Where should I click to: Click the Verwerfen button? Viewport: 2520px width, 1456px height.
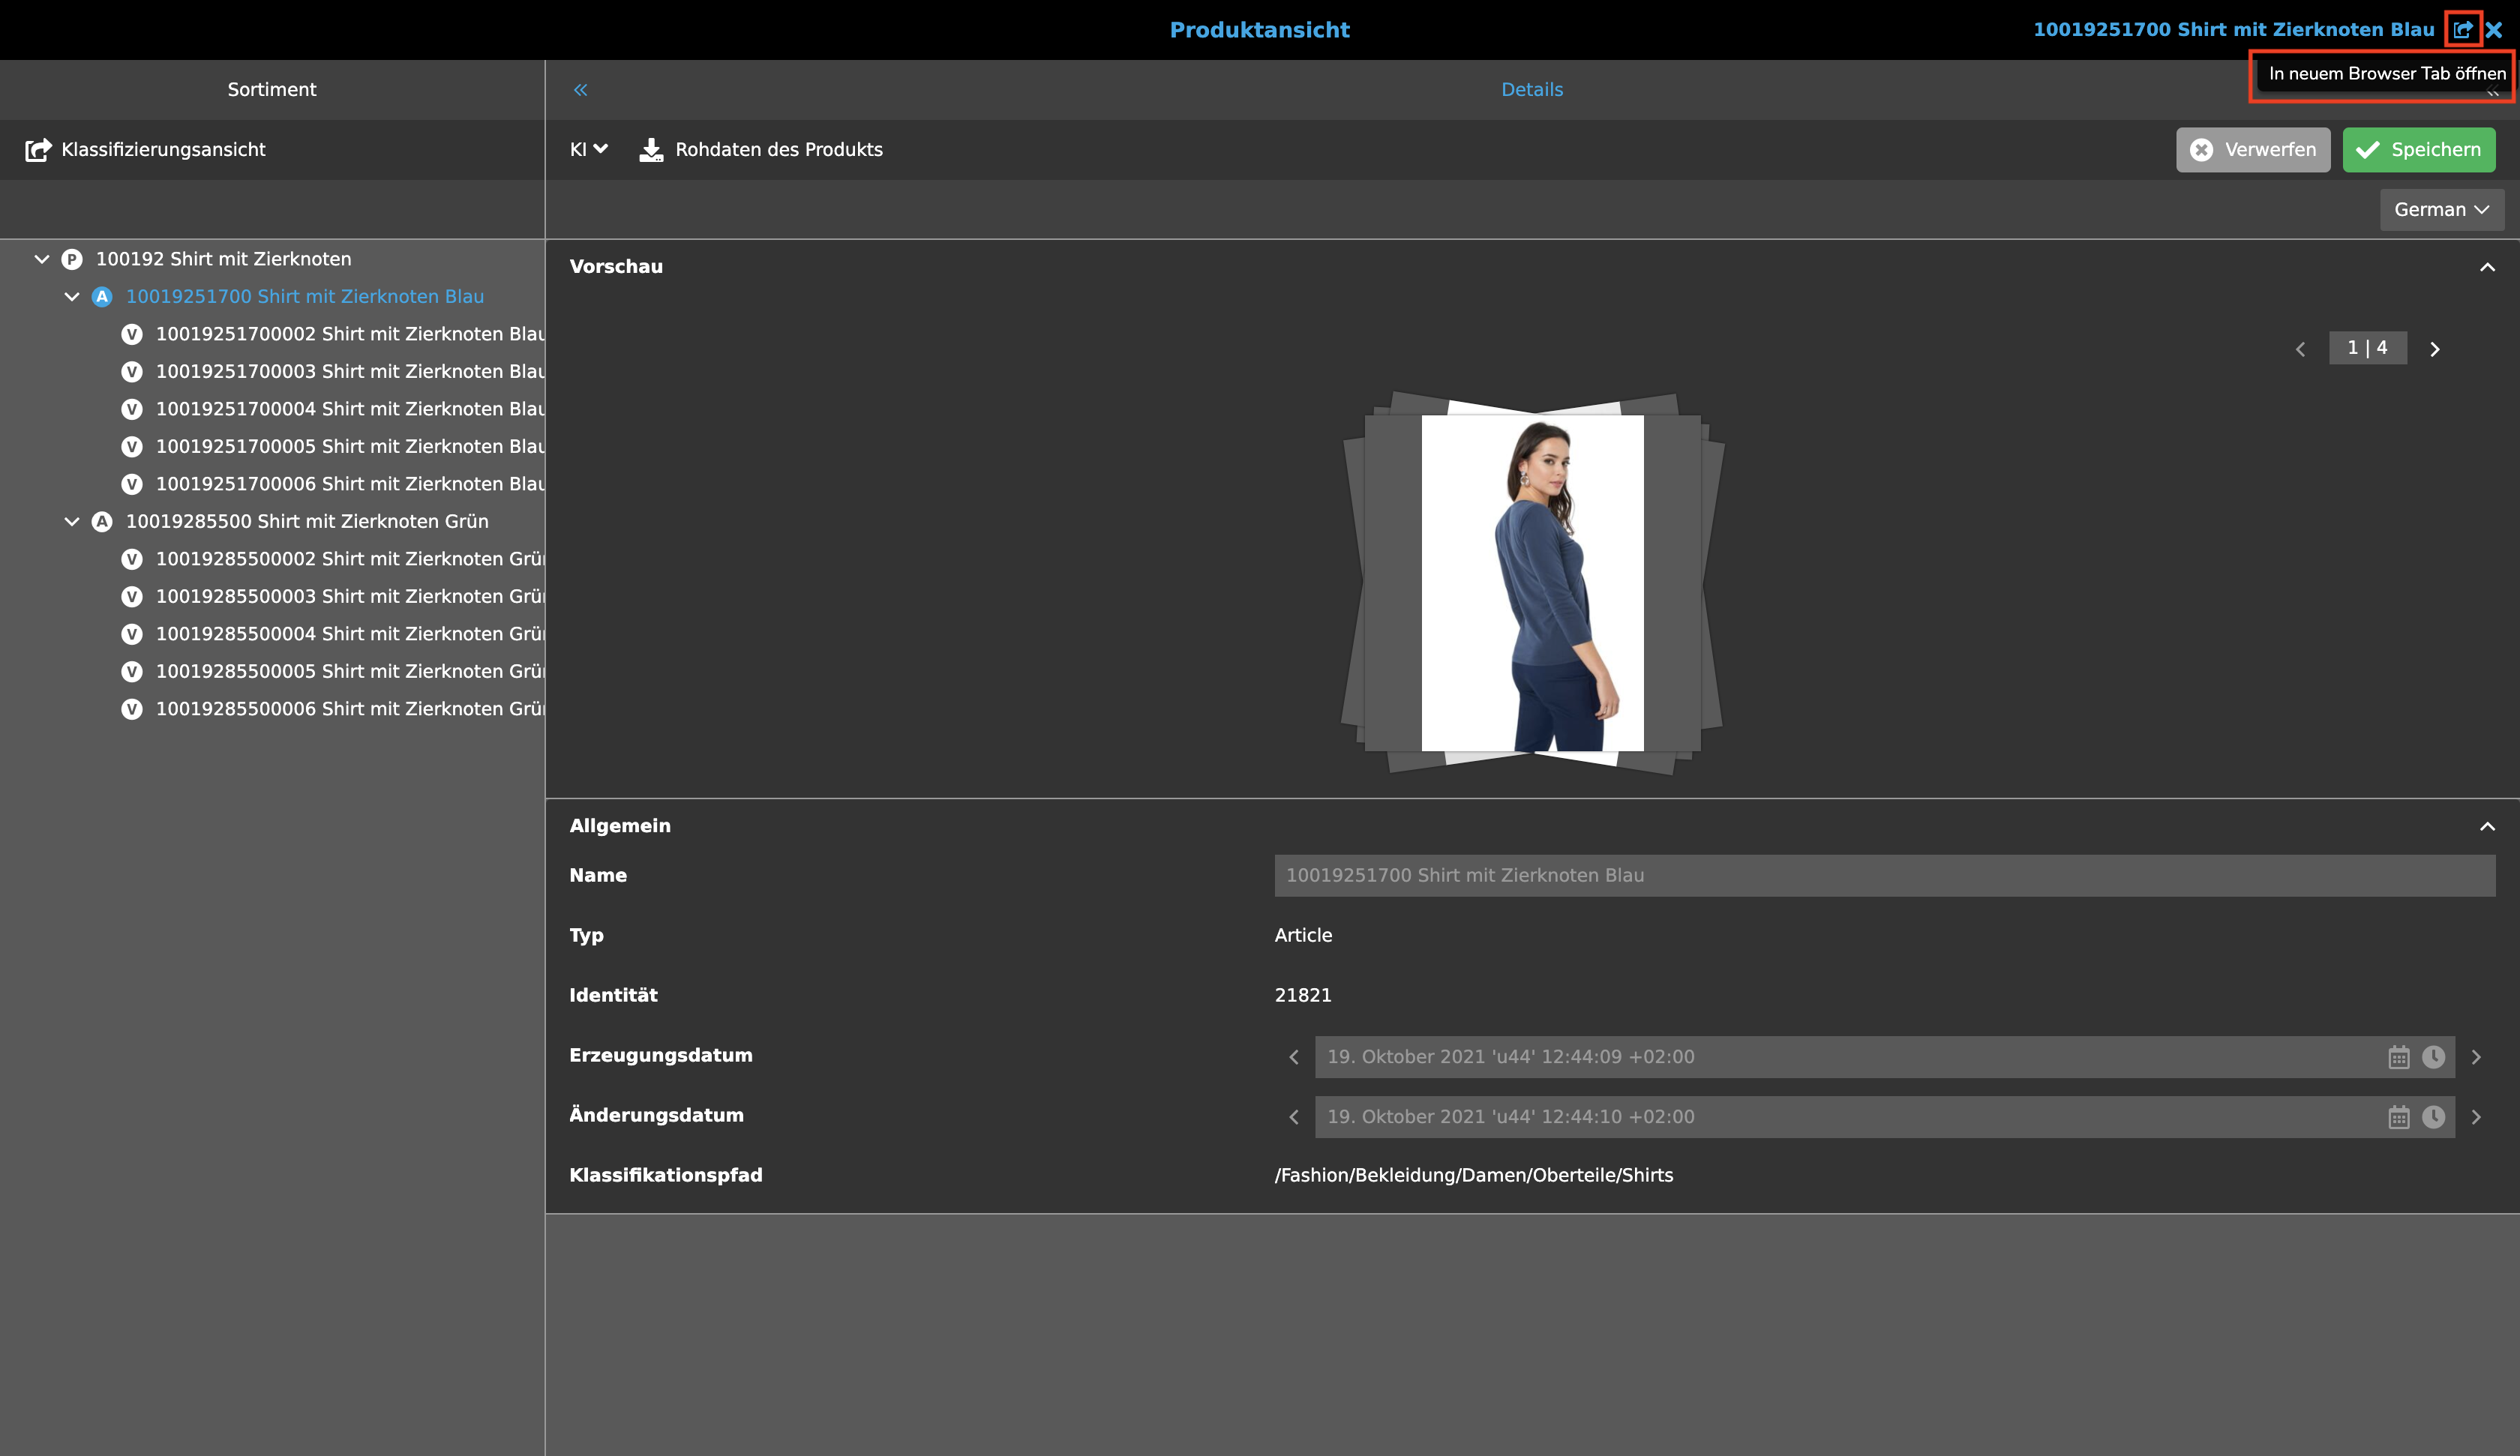click(2252, 150)
